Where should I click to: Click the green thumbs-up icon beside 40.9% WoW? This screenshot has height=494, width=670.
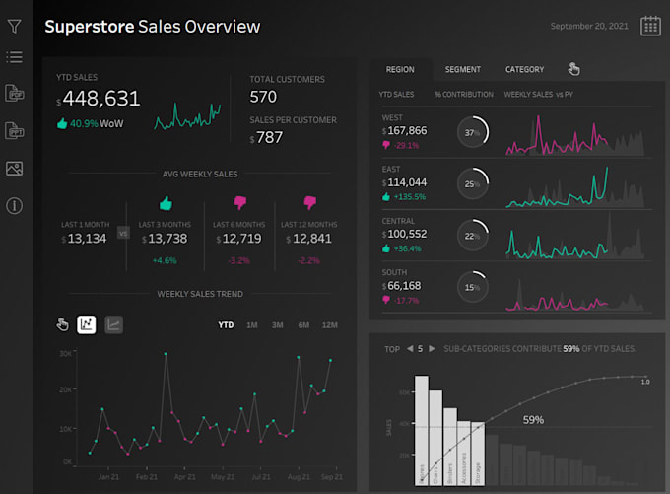pos(62,123)
